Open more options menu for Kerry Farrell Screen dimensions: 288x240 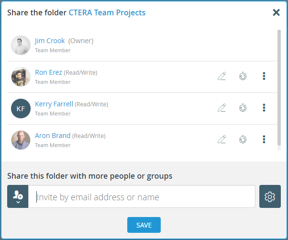click(x=264, y=108)
